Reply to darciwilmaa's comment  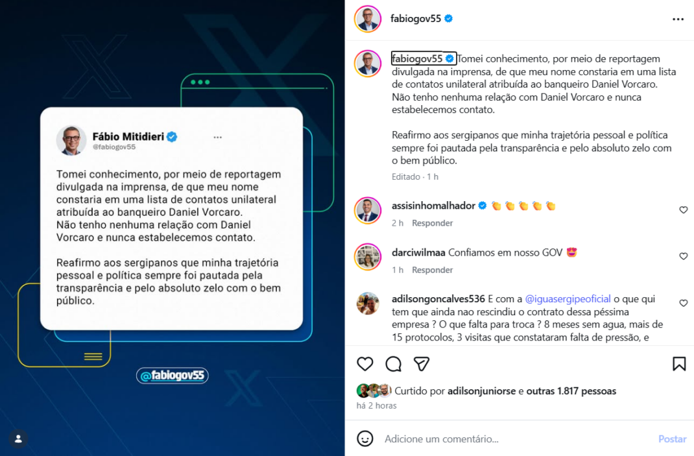432,270
